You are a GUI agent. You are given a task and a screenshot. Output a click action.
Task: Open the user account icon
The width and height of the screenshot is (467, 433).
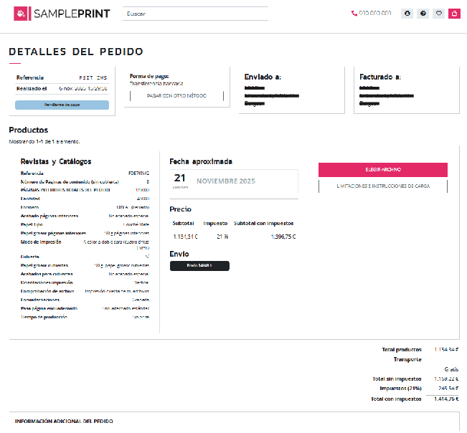(407, 13)
